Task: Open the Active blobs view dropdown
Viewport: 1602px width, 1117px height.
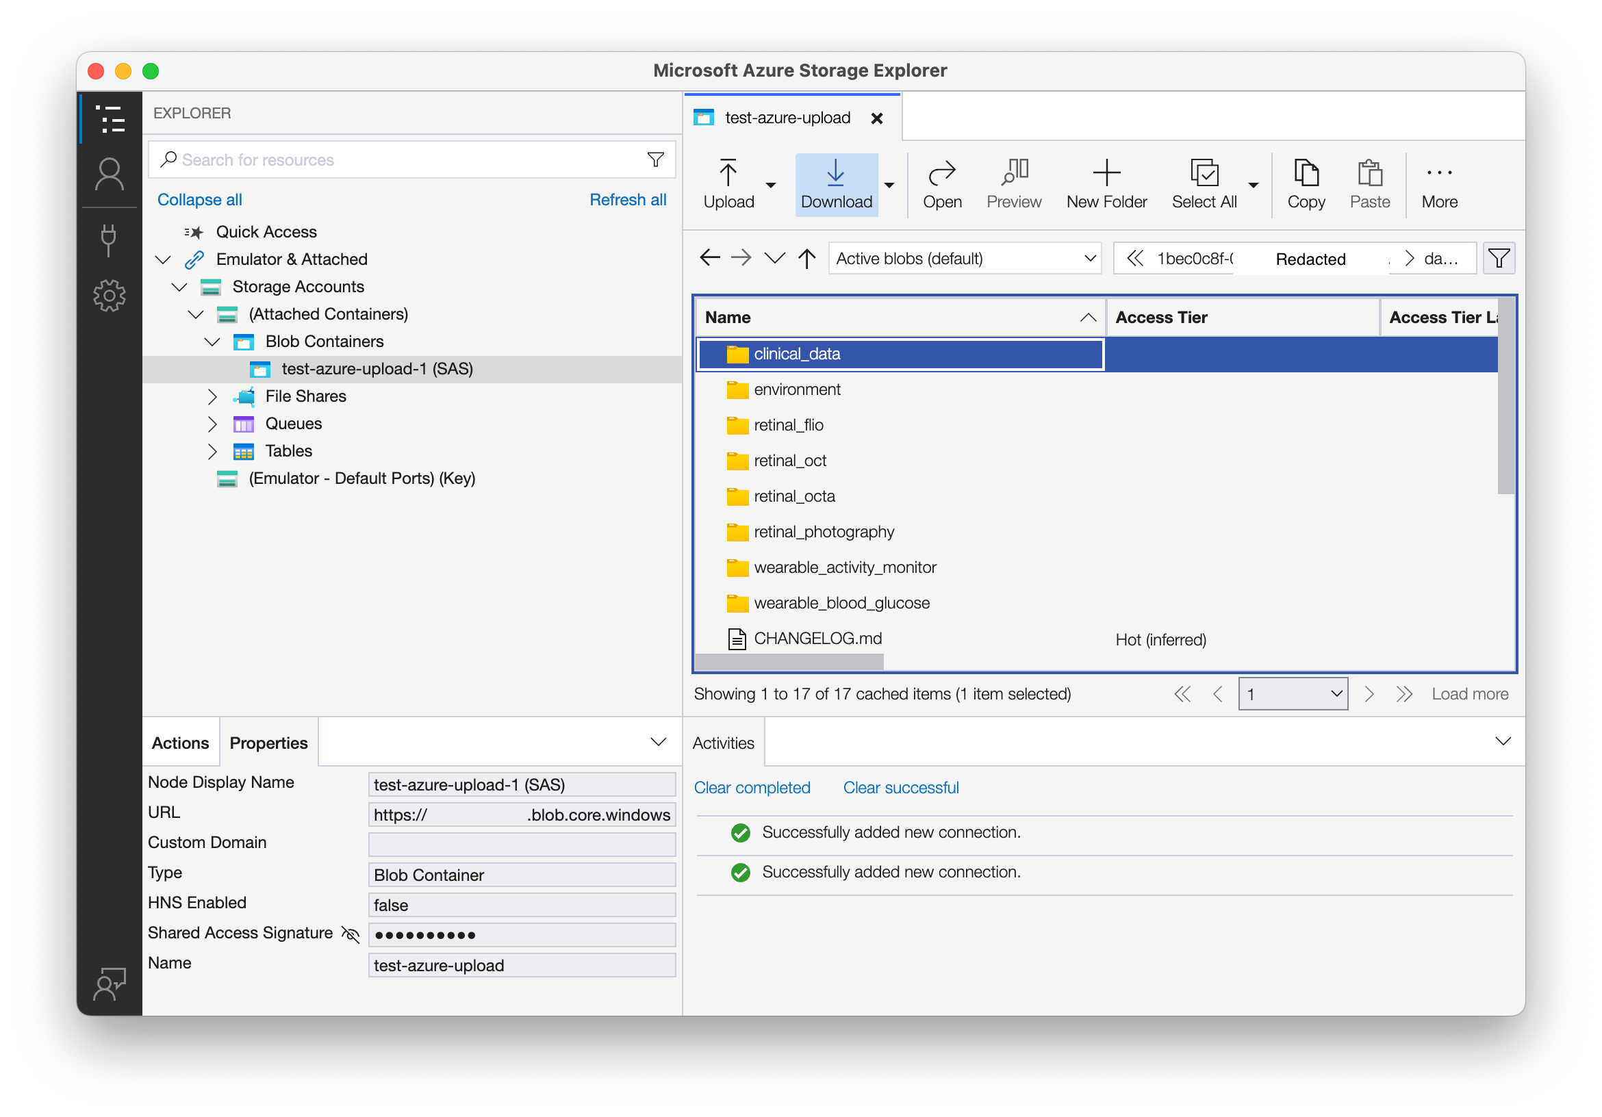Action: pyautogui.click(x=964, y=259)
